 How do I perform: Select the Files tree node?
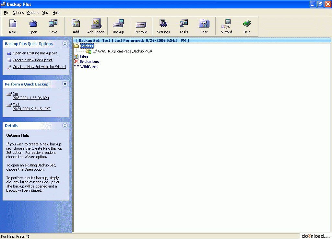click(x=84, y=56)
